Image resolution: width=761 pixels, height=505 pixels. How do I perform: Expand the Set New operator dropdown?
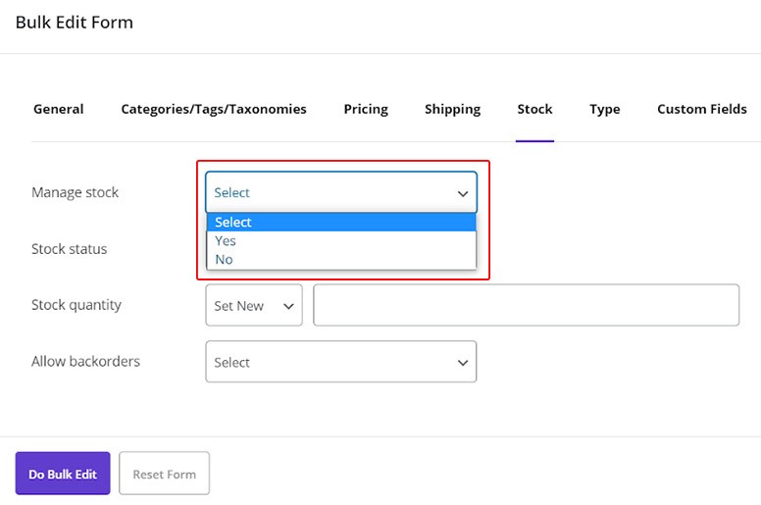(254, 306)
